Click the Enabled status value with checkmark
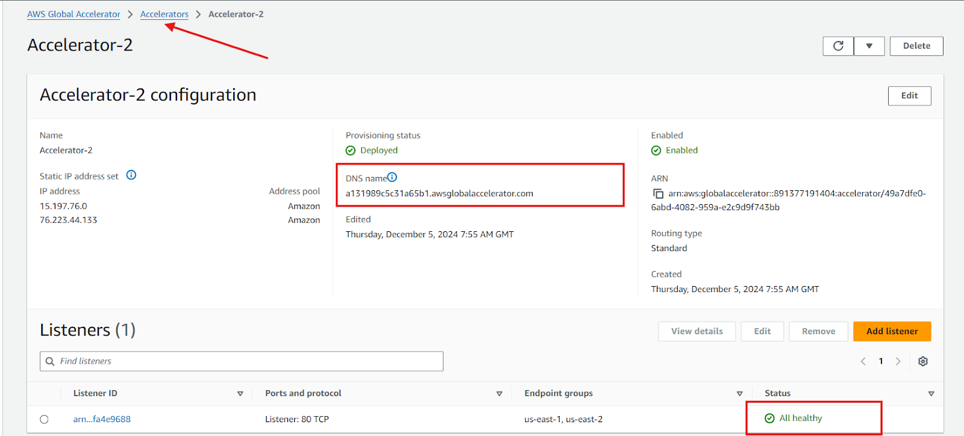The width and height of the screenshot is (964, 436). click(x=675, y=151)
